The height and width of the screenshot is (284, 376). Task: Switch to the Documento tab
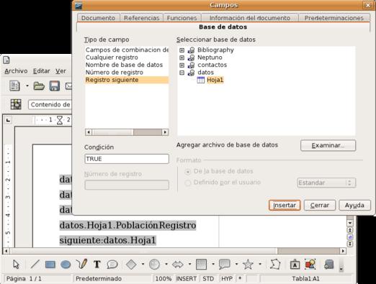click(98, 18)
